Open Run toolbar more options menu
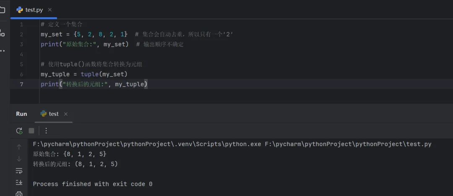453x196 pixels. (46, 131)
